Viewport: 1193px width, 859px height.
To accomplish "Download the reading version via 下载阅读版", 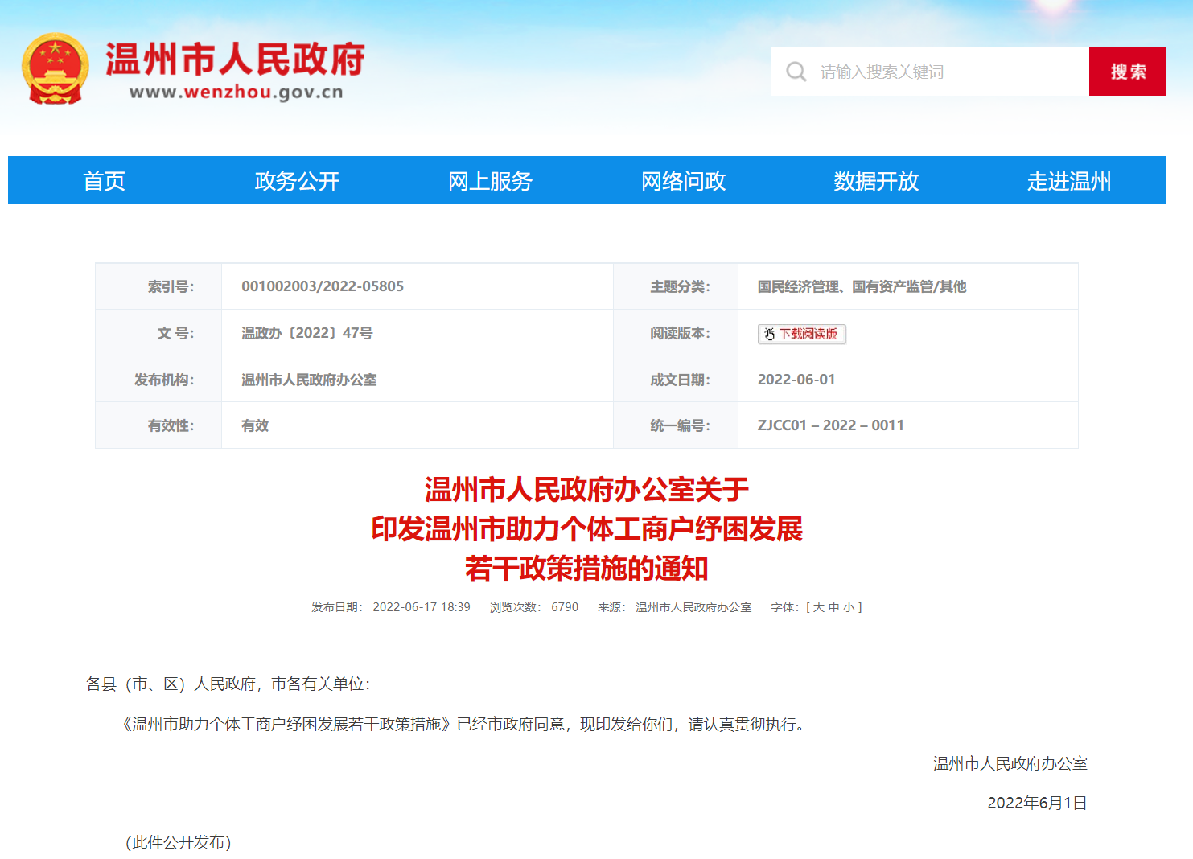I will point(808,334).
